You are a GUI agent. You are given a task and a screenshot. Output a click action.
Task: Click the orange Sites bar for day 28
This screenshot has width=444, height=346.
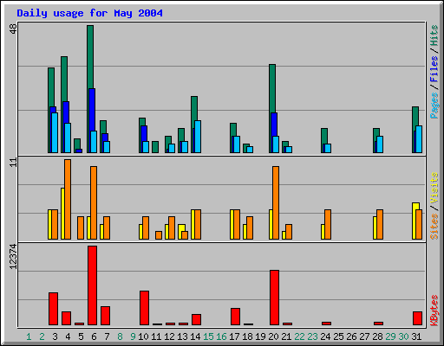[380, 224]
